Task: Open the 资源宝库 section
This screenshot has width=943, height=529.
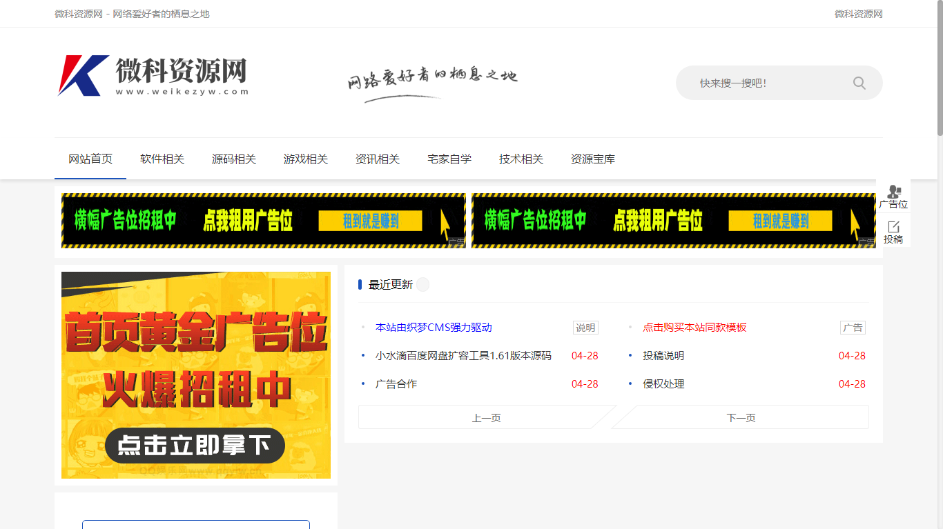Action: 593,159
